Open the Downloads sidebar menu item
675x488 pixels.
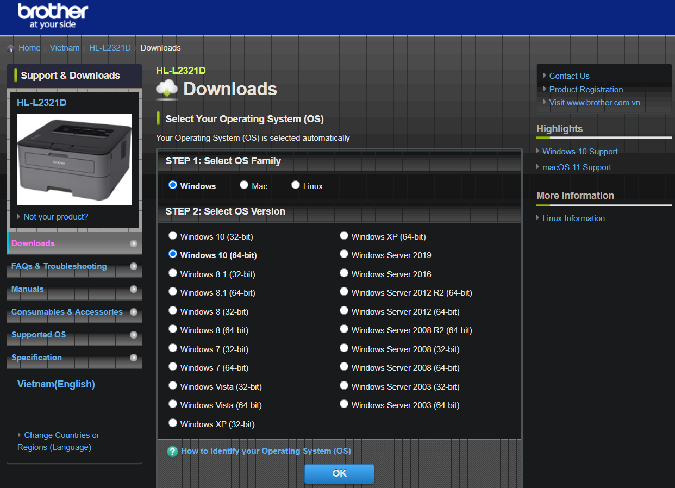coord(33,243)
